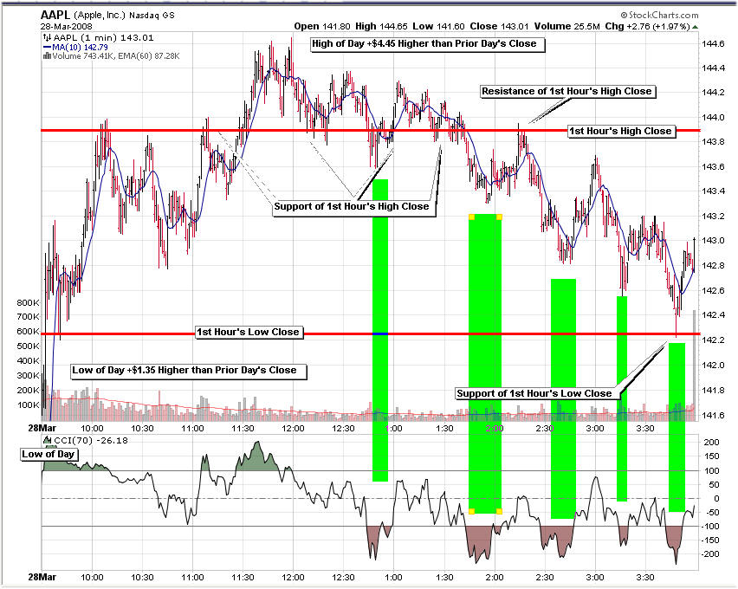Select 'High of Day +$4.45 Higher' annotation
This screenshot has width=738, height=589.
coord(427,44)
